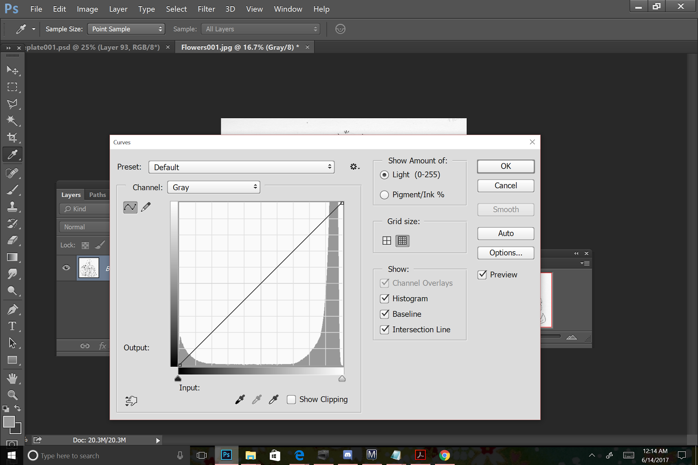Open the Sample All Layers dropdown
Image resolution: width=698 pixels, height=465 pixels.
tap(260, 29)
